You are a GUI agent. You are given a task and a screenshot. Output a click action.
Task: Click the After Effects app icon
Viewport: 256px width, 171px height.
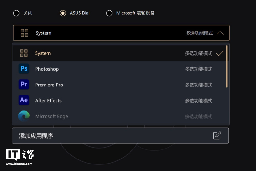24,100
